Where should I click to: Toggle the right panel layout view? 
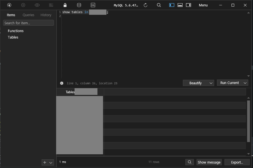click(188, 5)
